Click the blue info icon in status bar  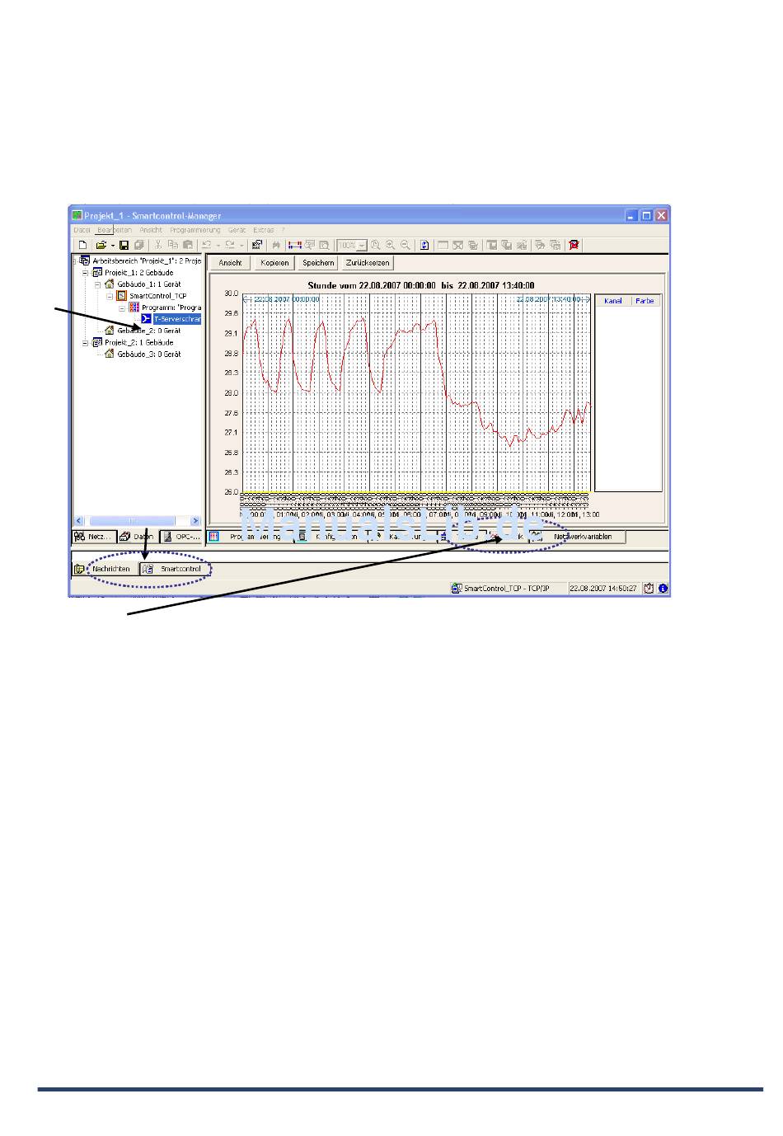click(663, 589)
